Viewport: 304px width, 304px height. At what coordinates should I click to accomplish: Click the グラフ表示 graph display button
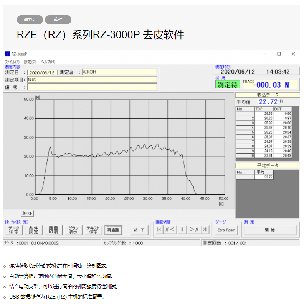73,230
